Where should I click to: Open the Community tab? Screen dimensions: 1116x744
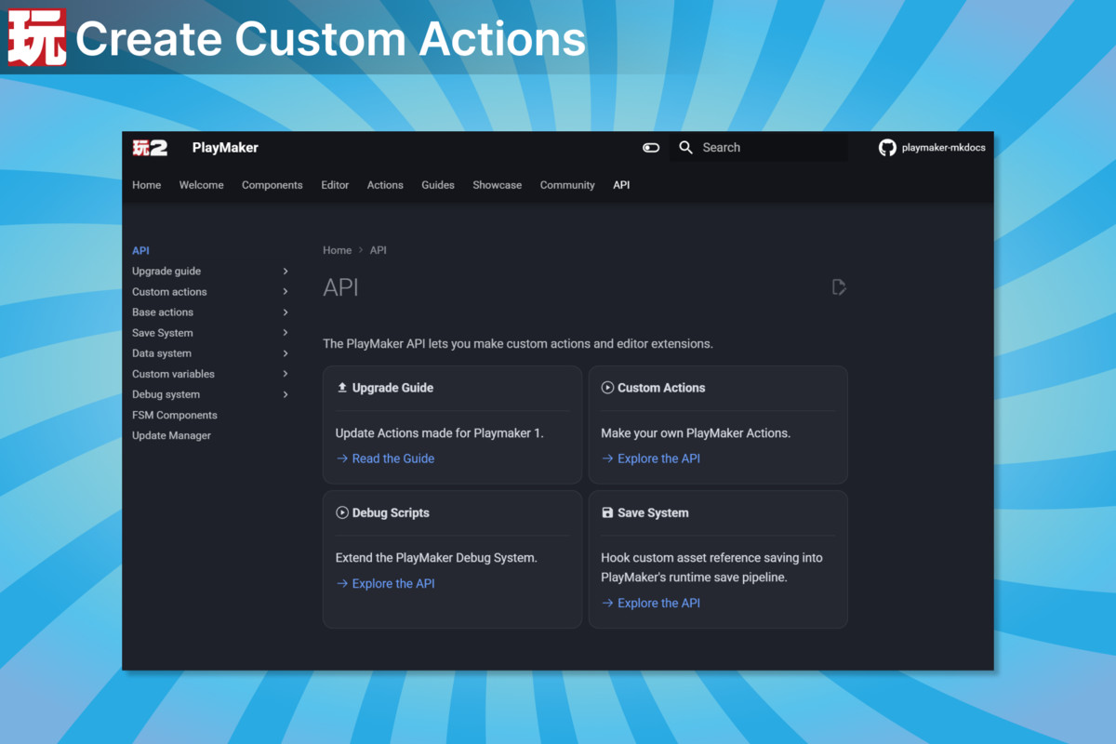(x=567, y=185)
